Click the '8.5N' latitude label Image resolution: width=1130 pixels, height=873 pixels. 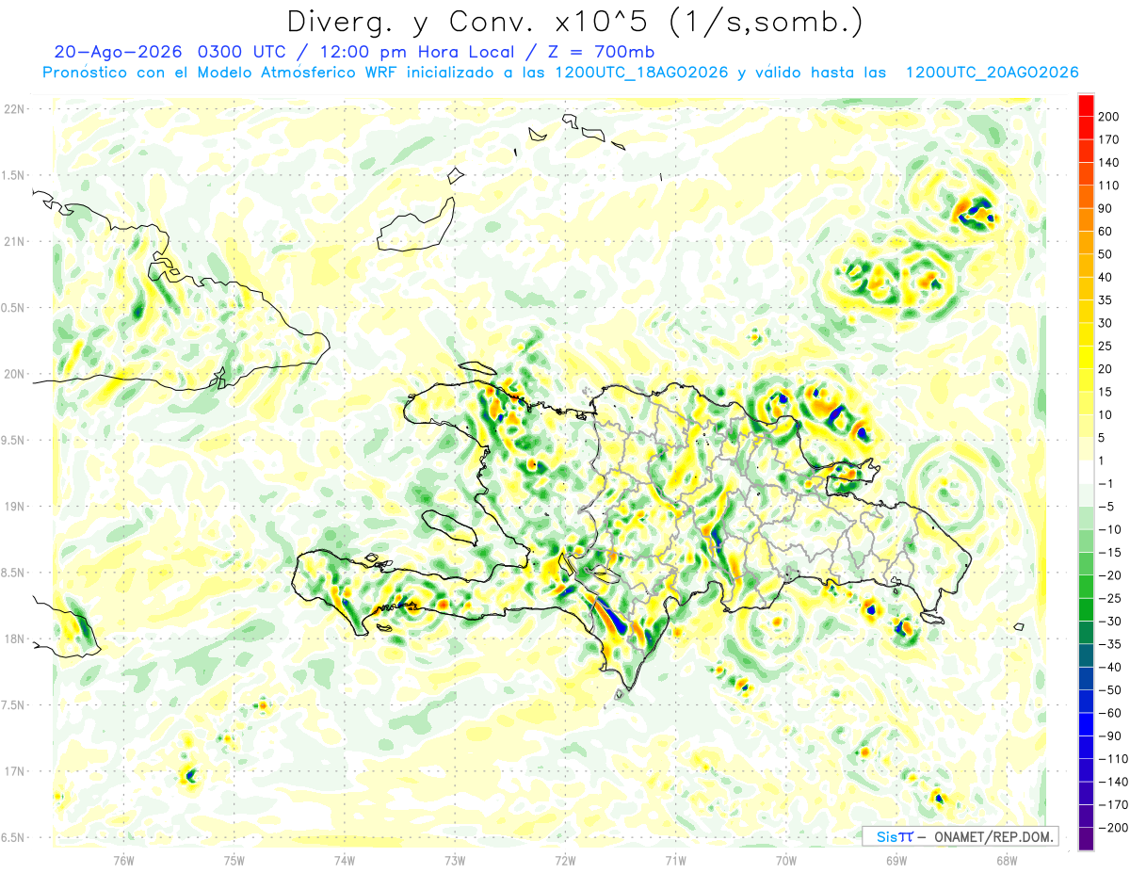point(14,573)
